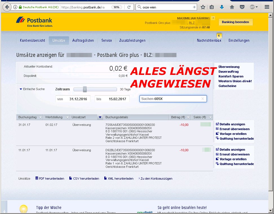274x214 pixels.
Task: Open Adblock Plus dropdown arrow
Action: pyautogui.click(x=257, y=7)
